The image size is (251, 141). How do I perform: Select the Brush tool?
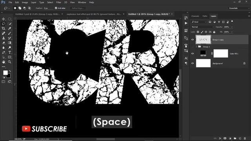pyautogui.click(x=9, y=33)
